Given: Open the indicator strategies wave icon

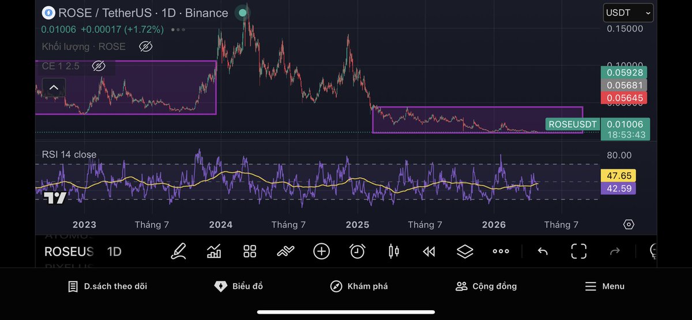Looking at the screenshot, I should [x=285, y=251].
